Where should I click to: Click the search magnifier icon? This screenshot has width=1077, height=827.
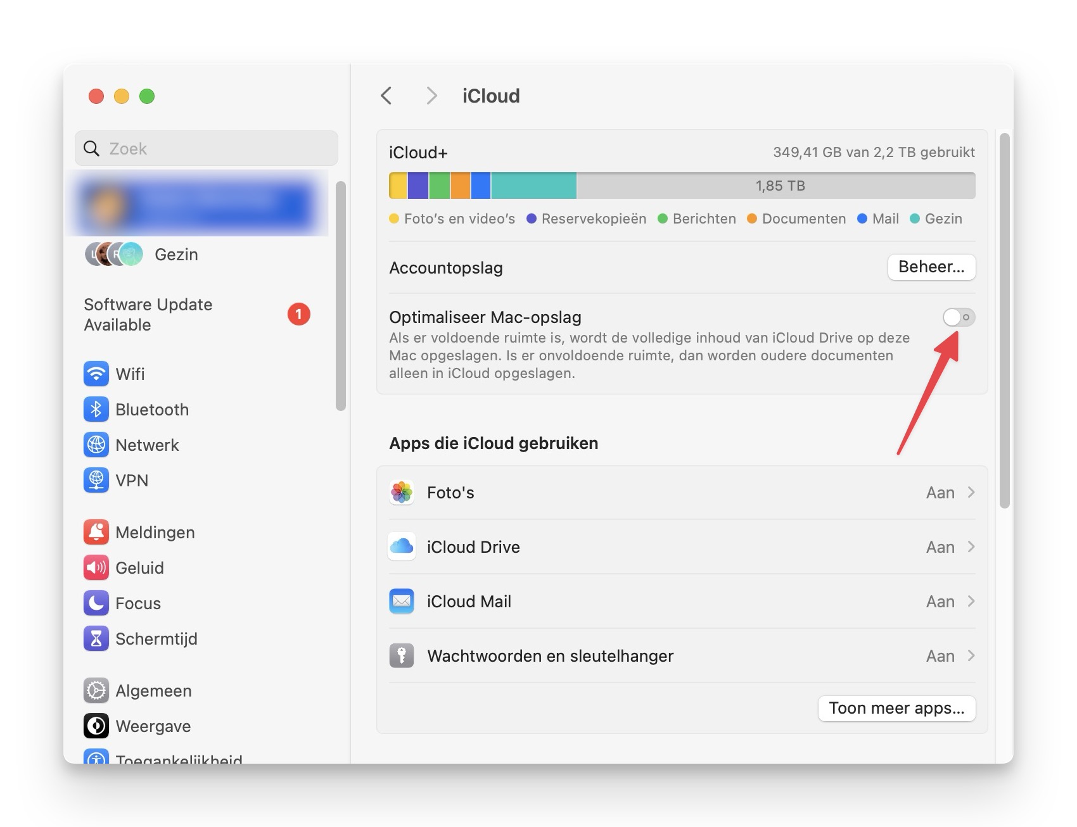(92, 148)
